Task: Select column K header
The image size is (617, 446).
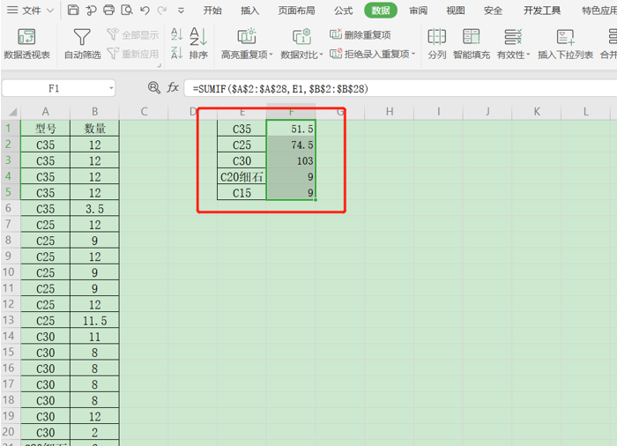Action: (x=536, y=112)
